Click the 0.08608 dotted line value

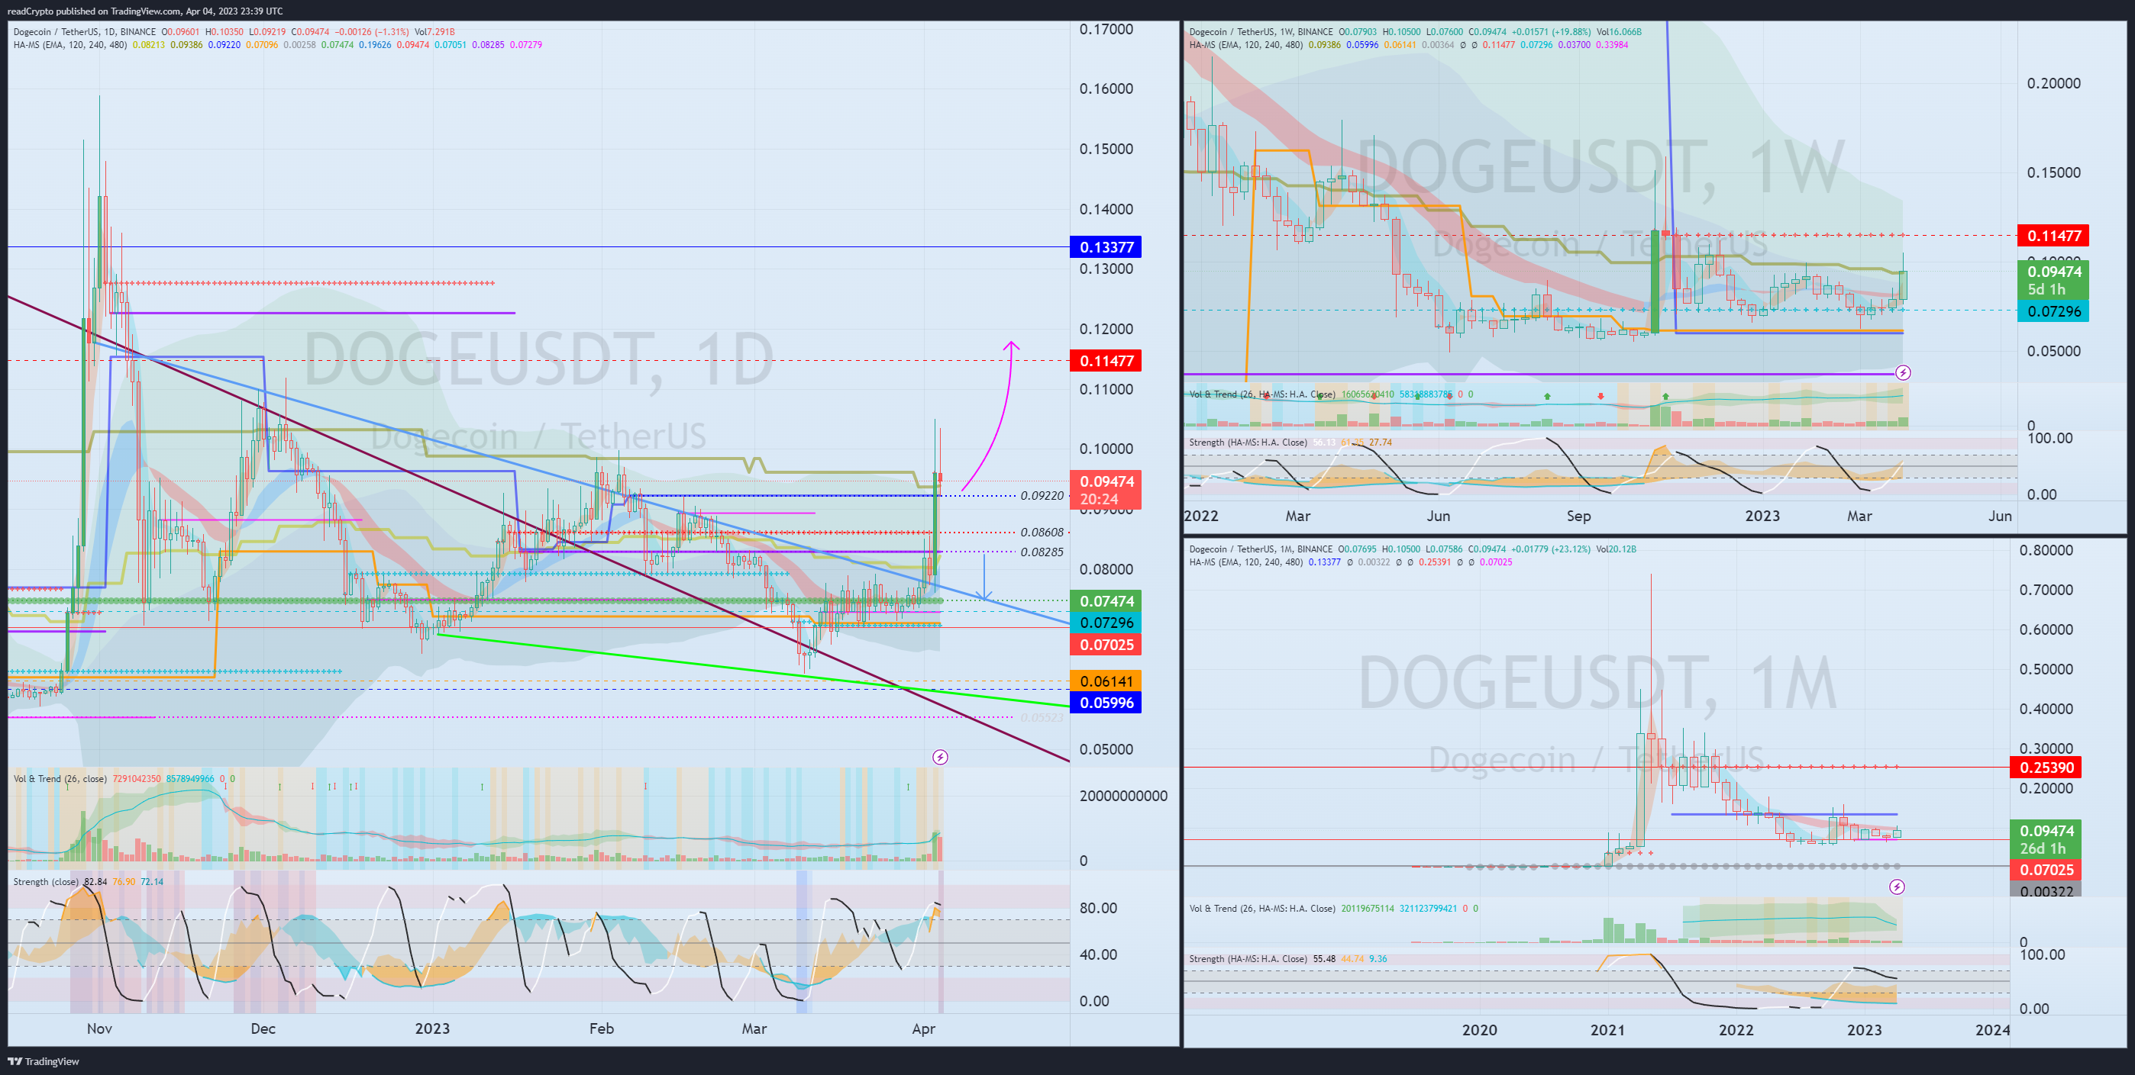point(1042,533)
